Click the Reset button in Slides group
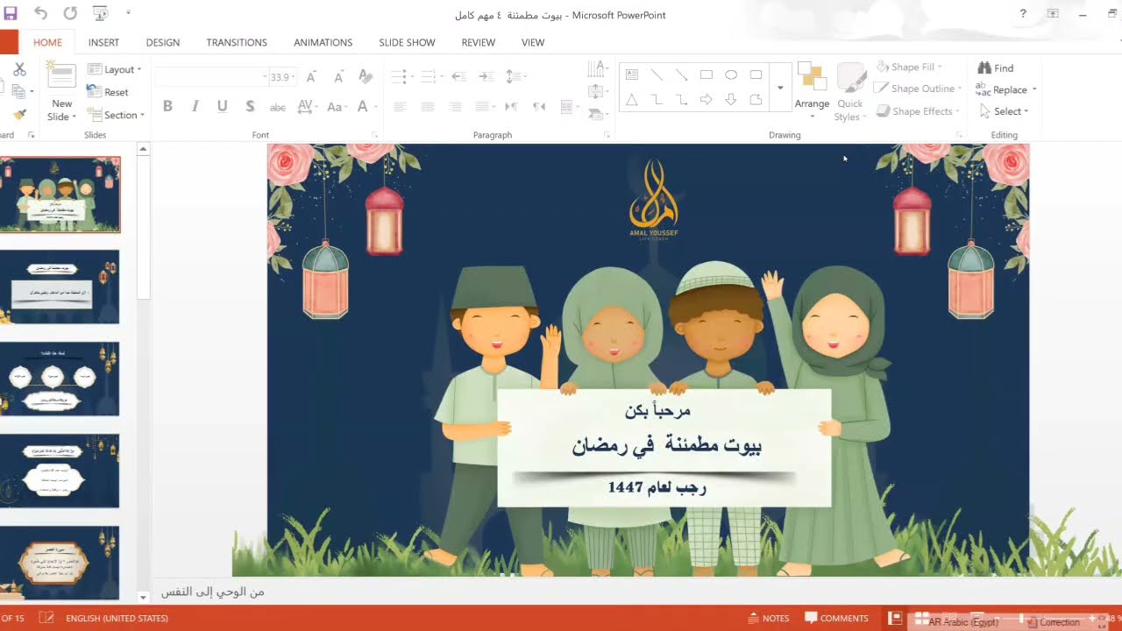This screenshot has height=631, width=1122. (108, 92)
